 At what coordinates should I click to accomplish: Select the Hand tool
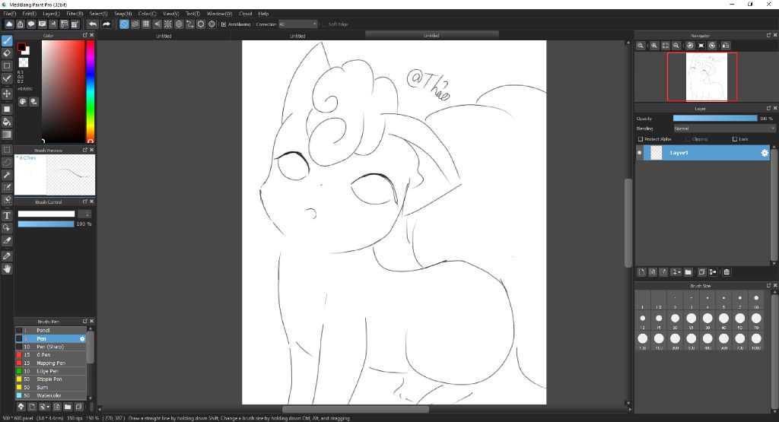(7, 268)
